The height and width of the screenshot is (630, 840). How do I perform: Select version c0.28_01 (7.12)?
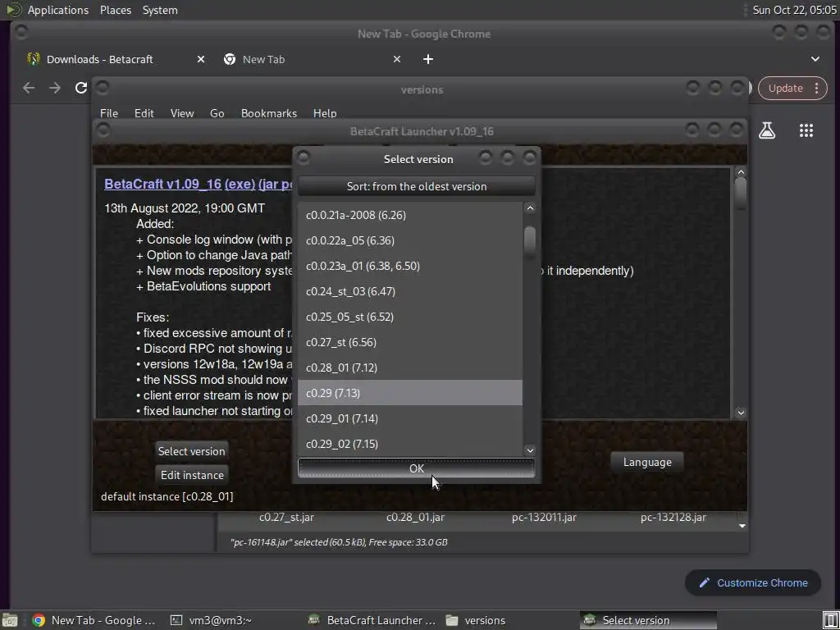[x=410, y=367]
